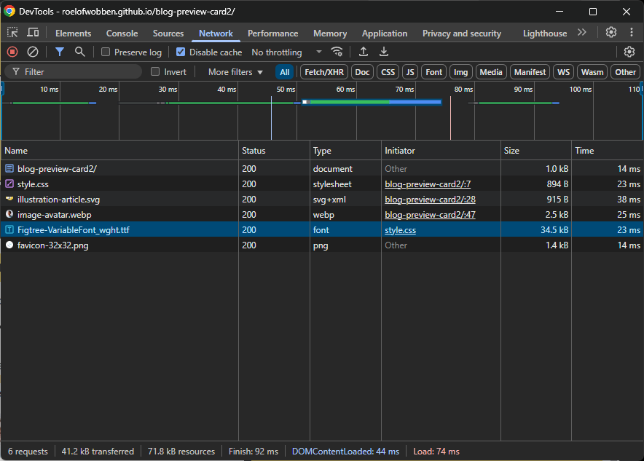The image size is (644, 461).
Task: Toggle the filter funnel icon
Action: coord(60,52)
